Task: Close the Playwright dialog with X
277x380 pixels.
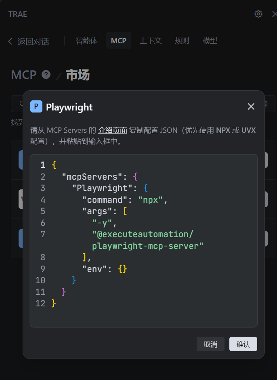Action: [251, 106]
